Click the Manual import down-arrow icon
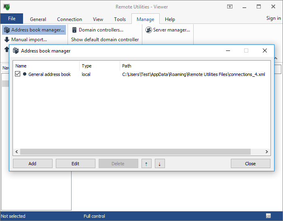This screenshot has width=283, height=221. pyautogui.click(x=7, y=40)
